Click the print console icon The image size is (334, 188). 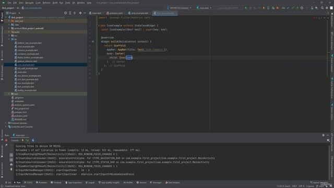(11, 164)
